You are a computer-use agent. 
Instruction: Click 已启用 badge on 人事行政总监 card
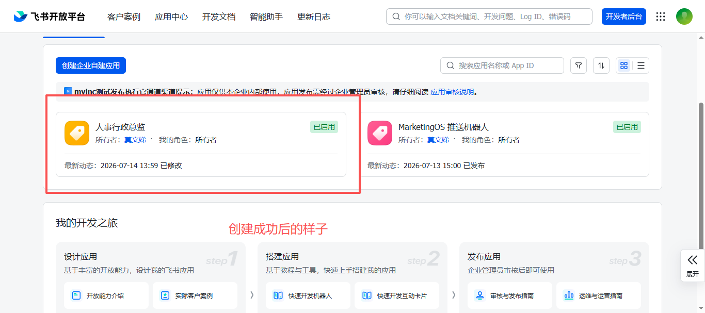[324, 127]
